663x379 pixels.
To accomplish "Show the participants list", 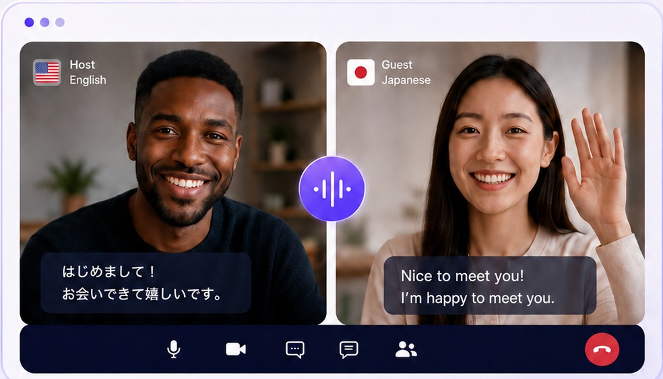I will 406,349.
